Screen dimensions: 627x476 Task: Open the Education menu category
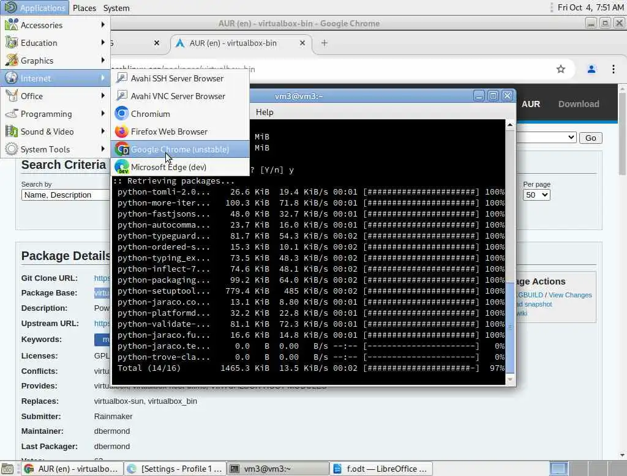click(x=55, y=43)
